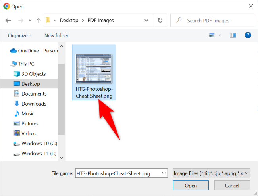Click the This PC computer icon

point(13,64)
